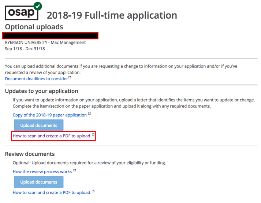Click the 2018-19 Full-time application title

112,15
